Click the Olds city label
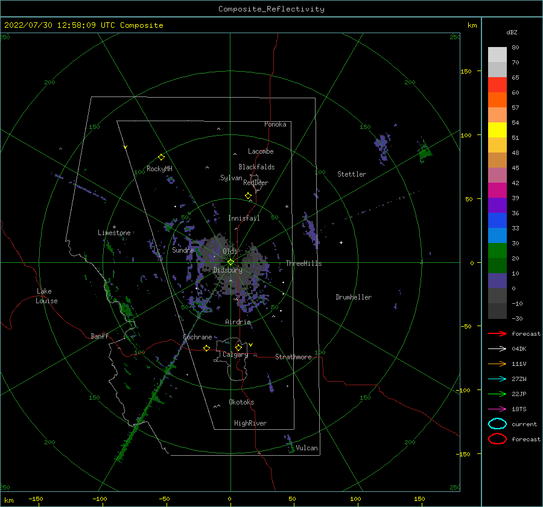Screen dimensions: 543x507 tap(230, 251)
